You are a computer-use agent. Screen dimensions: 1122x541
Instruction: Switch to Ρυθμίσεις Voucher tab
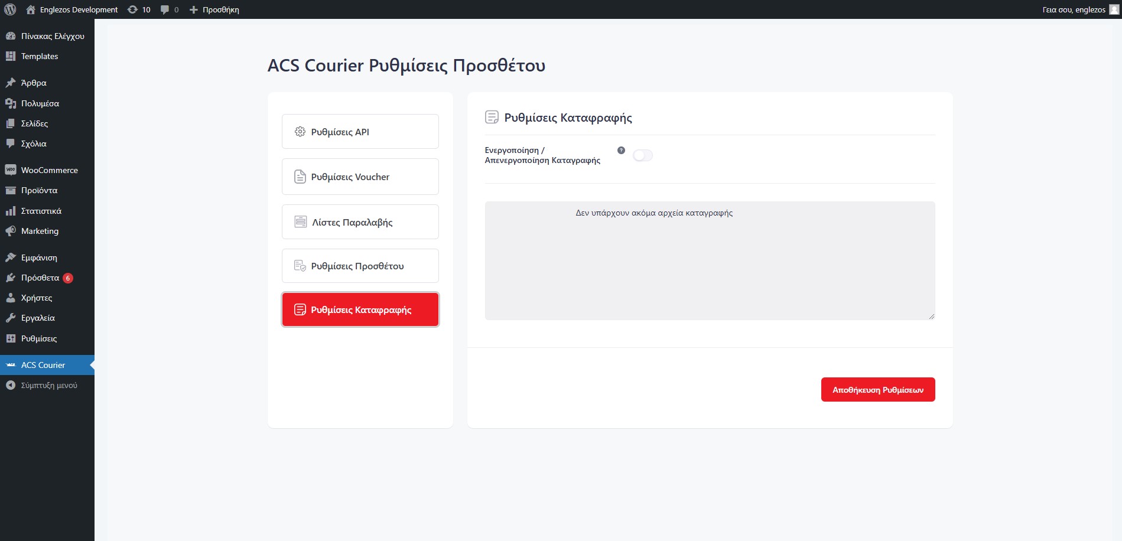click(360, 177)
